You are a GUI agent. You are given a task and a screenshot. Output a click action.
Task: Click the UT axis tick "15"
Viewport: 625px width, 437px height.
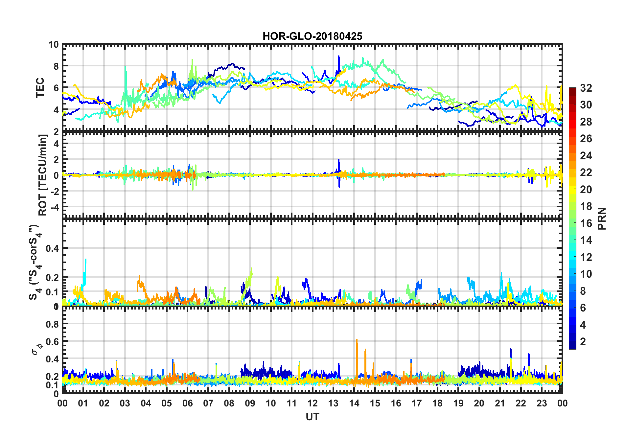click(x=375, y=403)
